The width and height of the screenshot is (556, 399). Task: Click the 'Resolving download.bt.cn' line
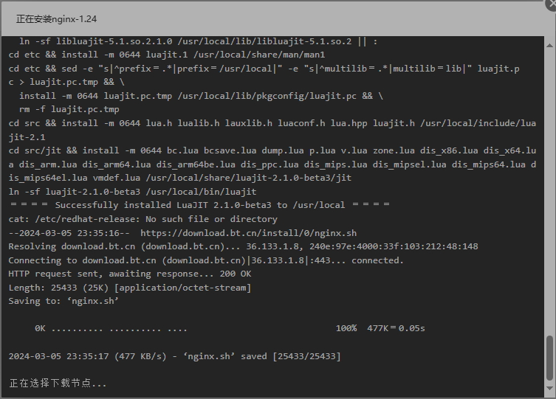click(243, 246)
